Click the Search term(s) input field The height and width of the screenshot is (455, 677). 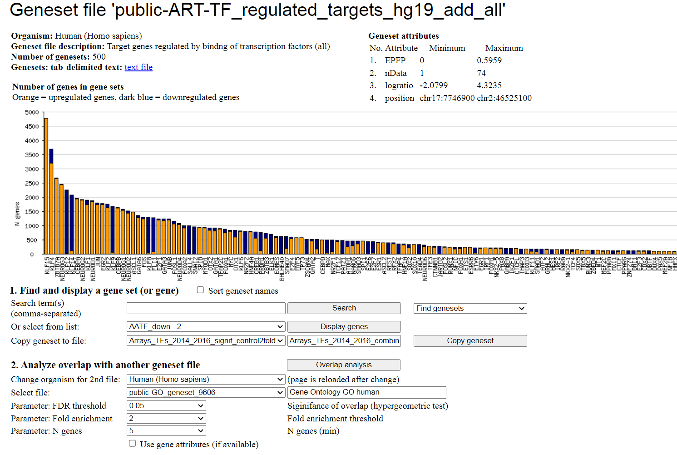point(206,308)
